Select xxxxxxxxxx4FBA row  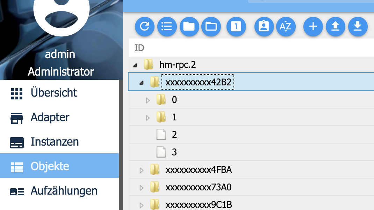(x=251, y=170)
